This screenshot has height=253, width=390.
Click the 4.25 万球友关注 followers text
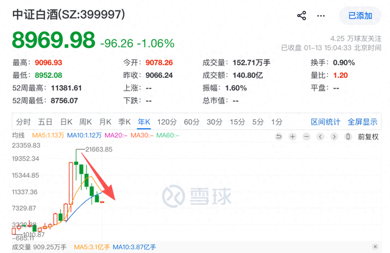point(356,38)
